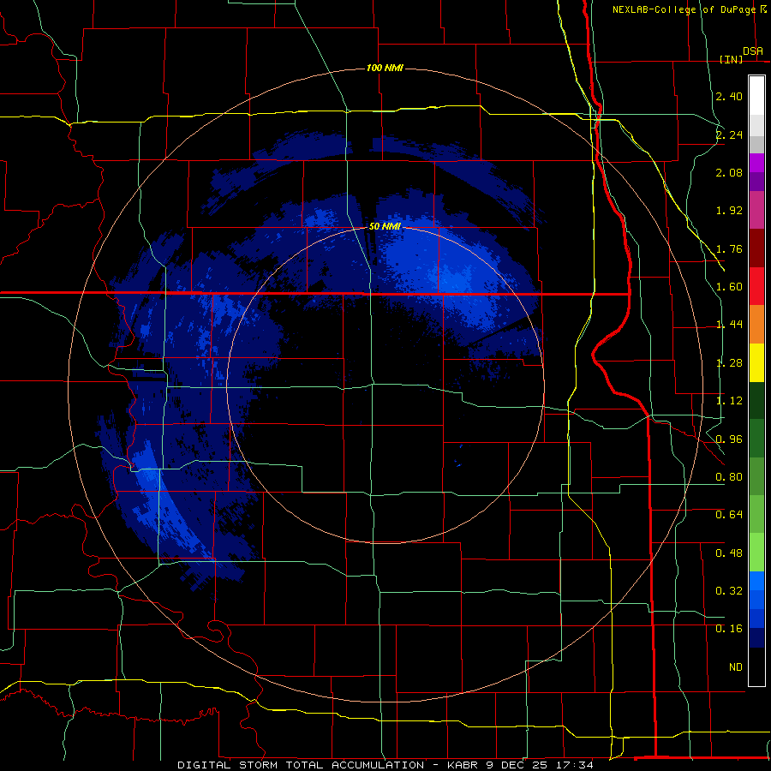
Task: Select the yellow legend swatch
Action: [756, 362]
